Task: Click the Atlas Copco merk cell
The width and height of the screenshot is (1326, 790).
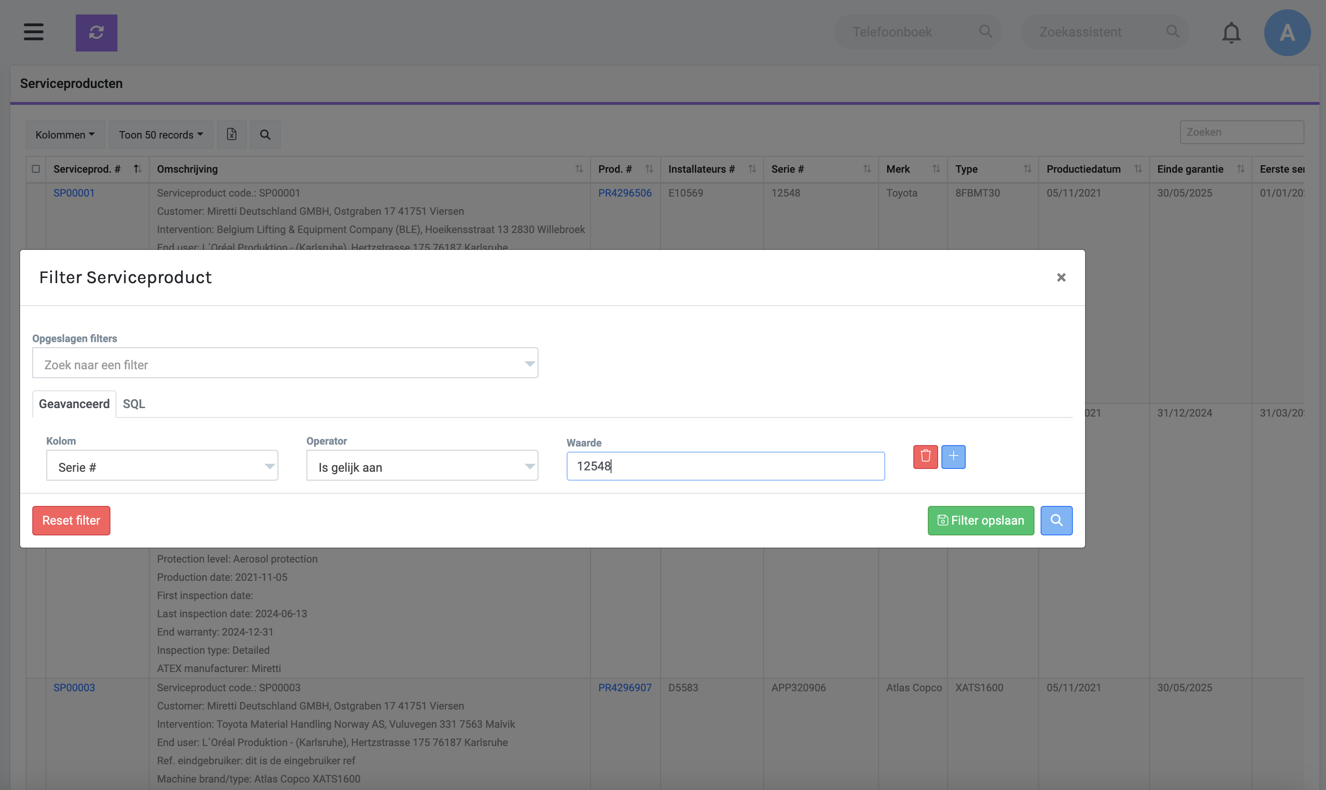Action: [914, 687]
